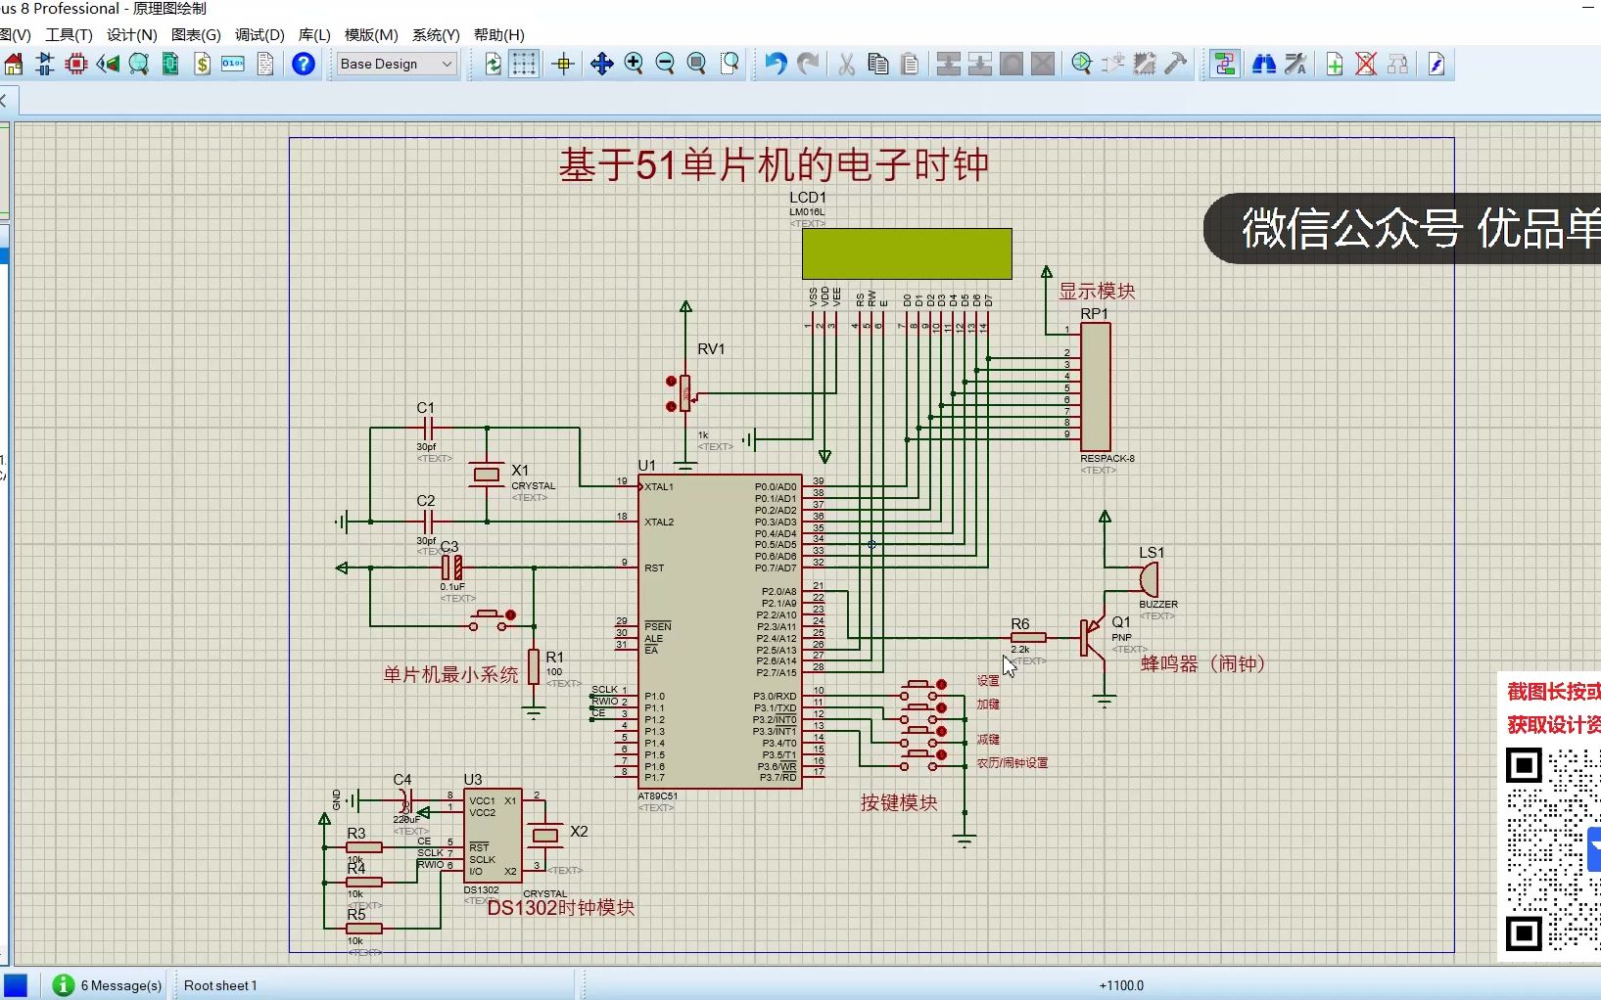The width and height of the screenshot is (1601, 1000).
Task: Open the 设计(N) menu
Action: (x=132, y=34)
